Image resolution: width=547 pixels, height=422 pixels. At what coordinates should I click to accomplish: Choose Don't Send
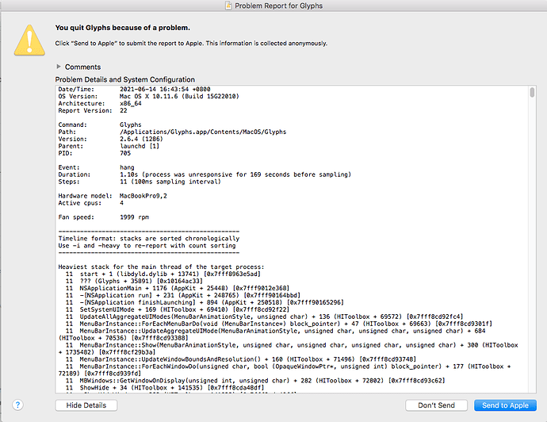pos(436,405)
